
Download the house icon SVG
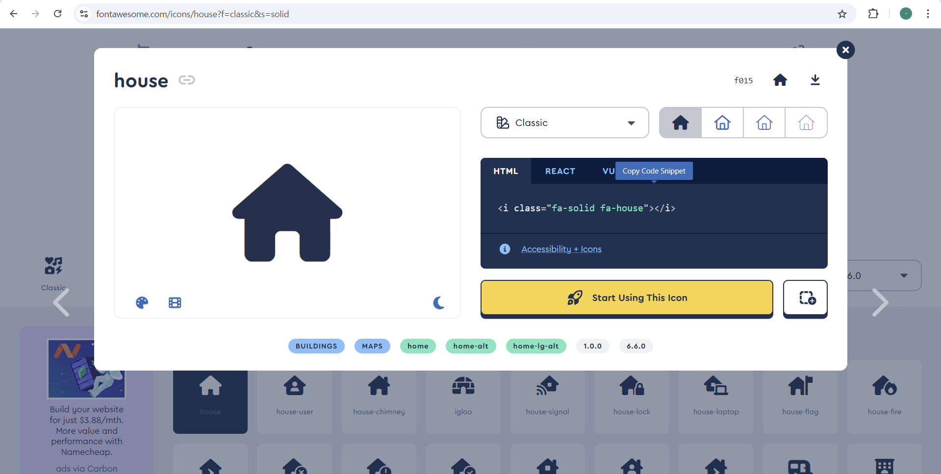[x=815, y=80]
